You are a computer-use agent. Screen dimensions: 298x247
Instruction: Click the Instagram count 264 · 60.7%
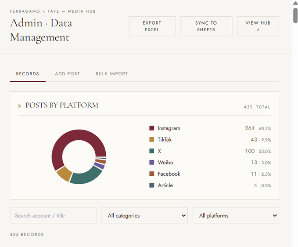[258, 128]
